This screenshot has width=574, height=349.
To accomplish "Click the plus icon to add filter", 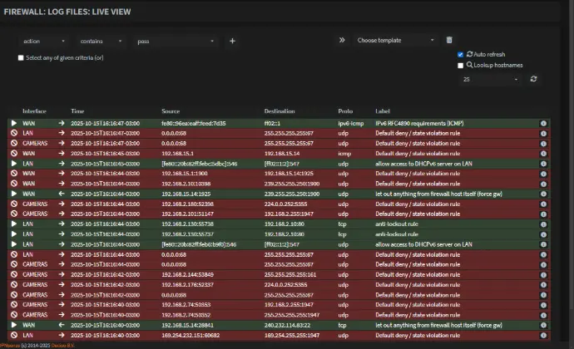I will click(232, 41).
